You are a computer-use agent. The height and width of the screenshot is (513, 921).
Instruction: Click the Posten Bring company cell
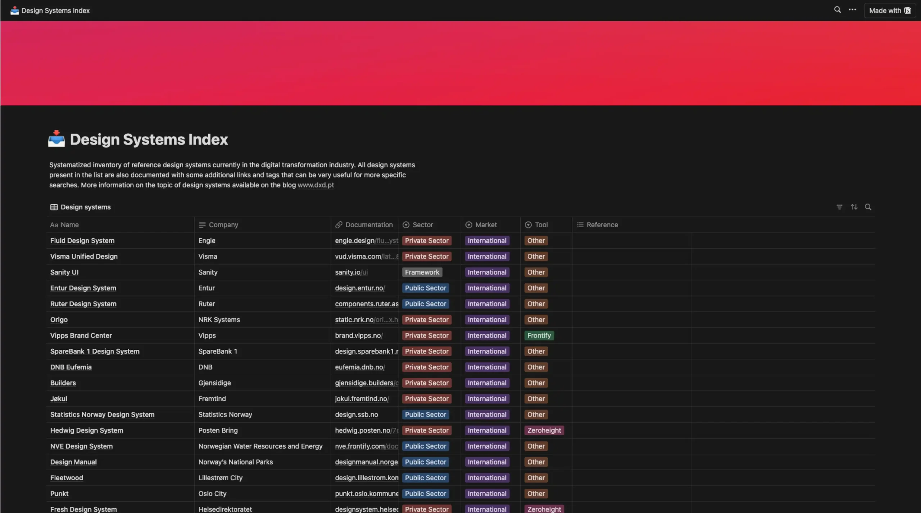[x=263, y=430]
